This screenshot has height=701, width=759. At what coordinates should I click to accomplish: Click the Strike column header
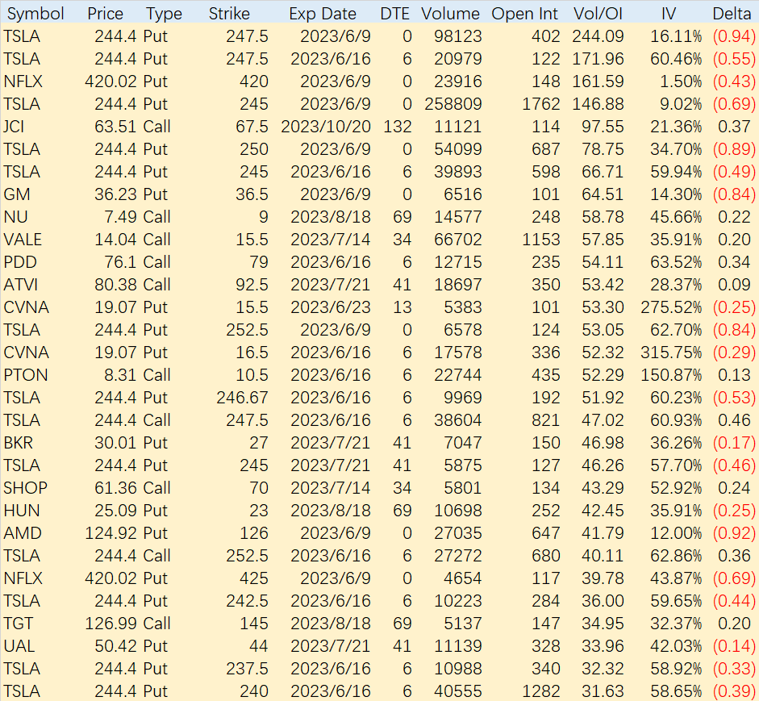click(x=229, y=14)
